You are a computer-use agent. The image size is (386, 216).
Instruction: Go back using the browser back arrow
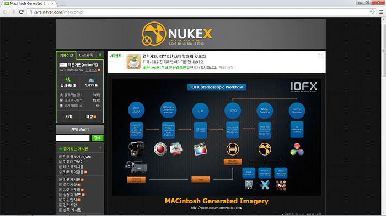pyautogui.click(x=4, y=12)
